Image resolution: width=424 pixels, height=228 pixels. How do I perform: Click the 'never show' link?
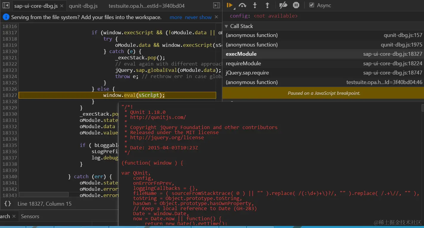pyautogui.click(x=198, y=17)
